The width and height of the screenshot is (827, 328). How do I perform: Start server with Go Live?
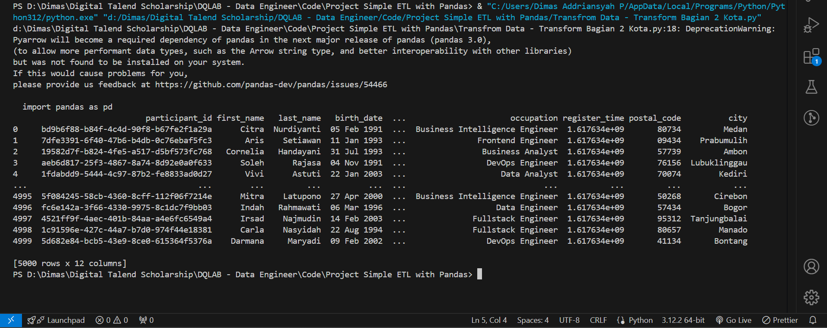point(734,320)
